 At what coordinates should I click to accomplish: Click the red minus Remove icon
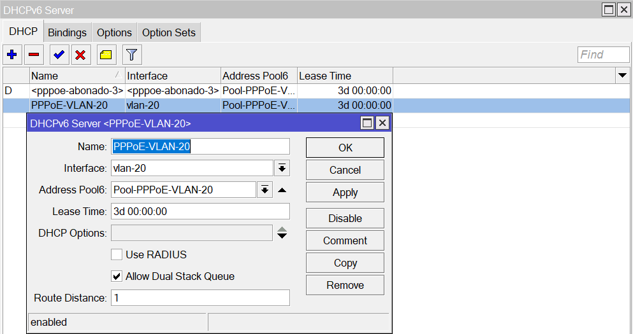coord(34,55)
